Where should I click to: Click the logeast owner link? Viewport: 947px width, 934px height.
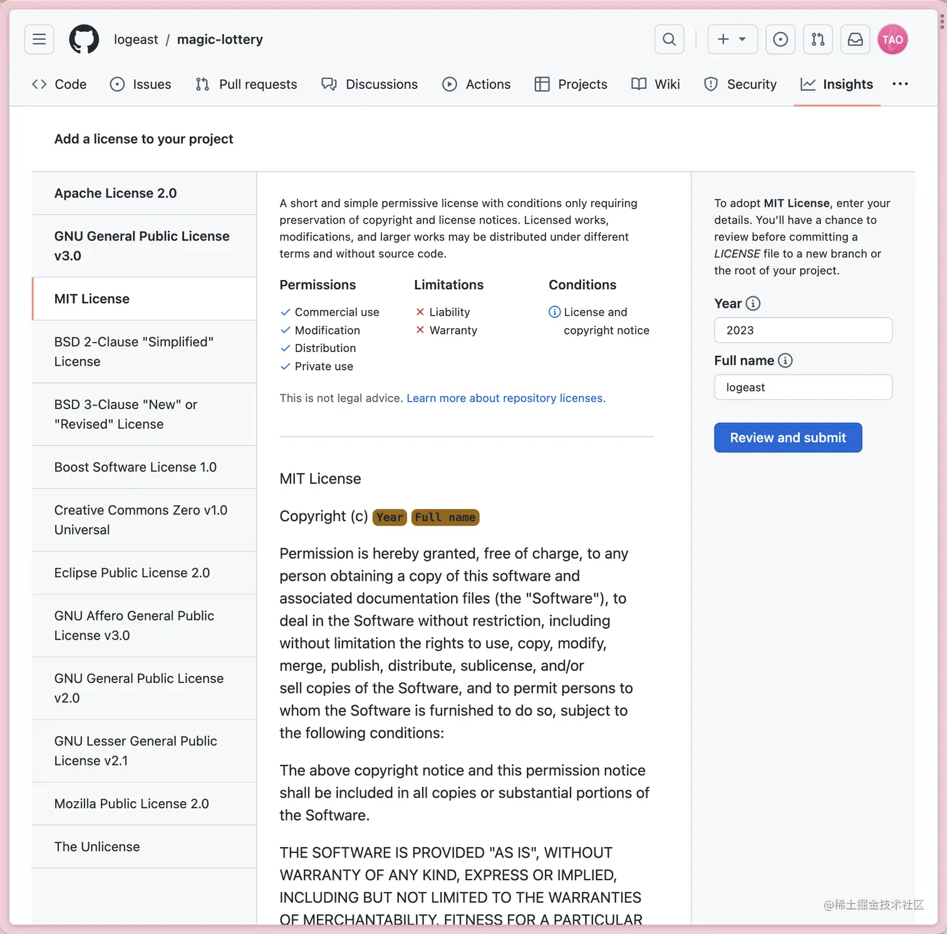[x=136, y=39]
